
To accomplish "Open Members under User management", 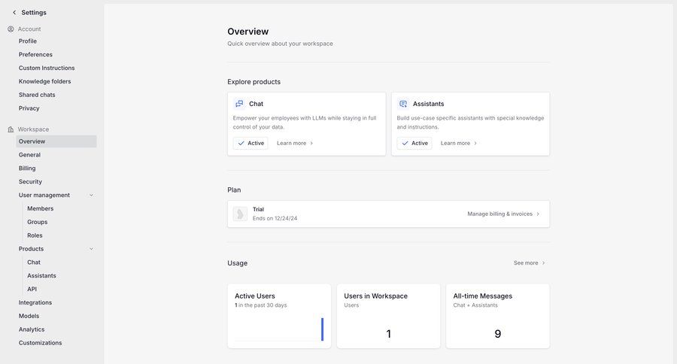I will (x=40, y=208).
